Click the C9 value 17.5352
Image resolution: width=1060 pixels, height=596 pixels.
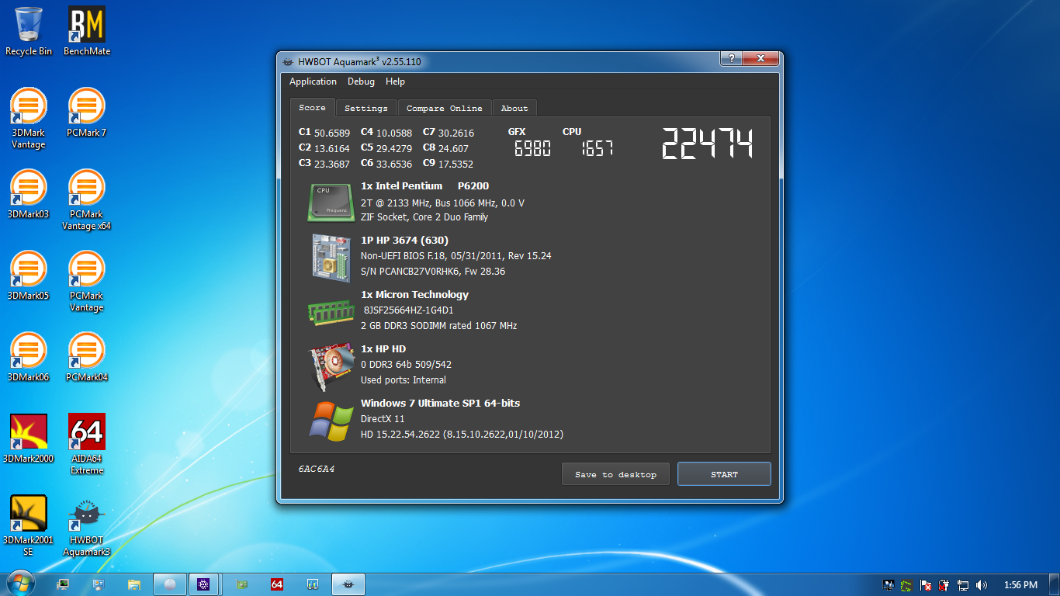[x=456, y=164]
